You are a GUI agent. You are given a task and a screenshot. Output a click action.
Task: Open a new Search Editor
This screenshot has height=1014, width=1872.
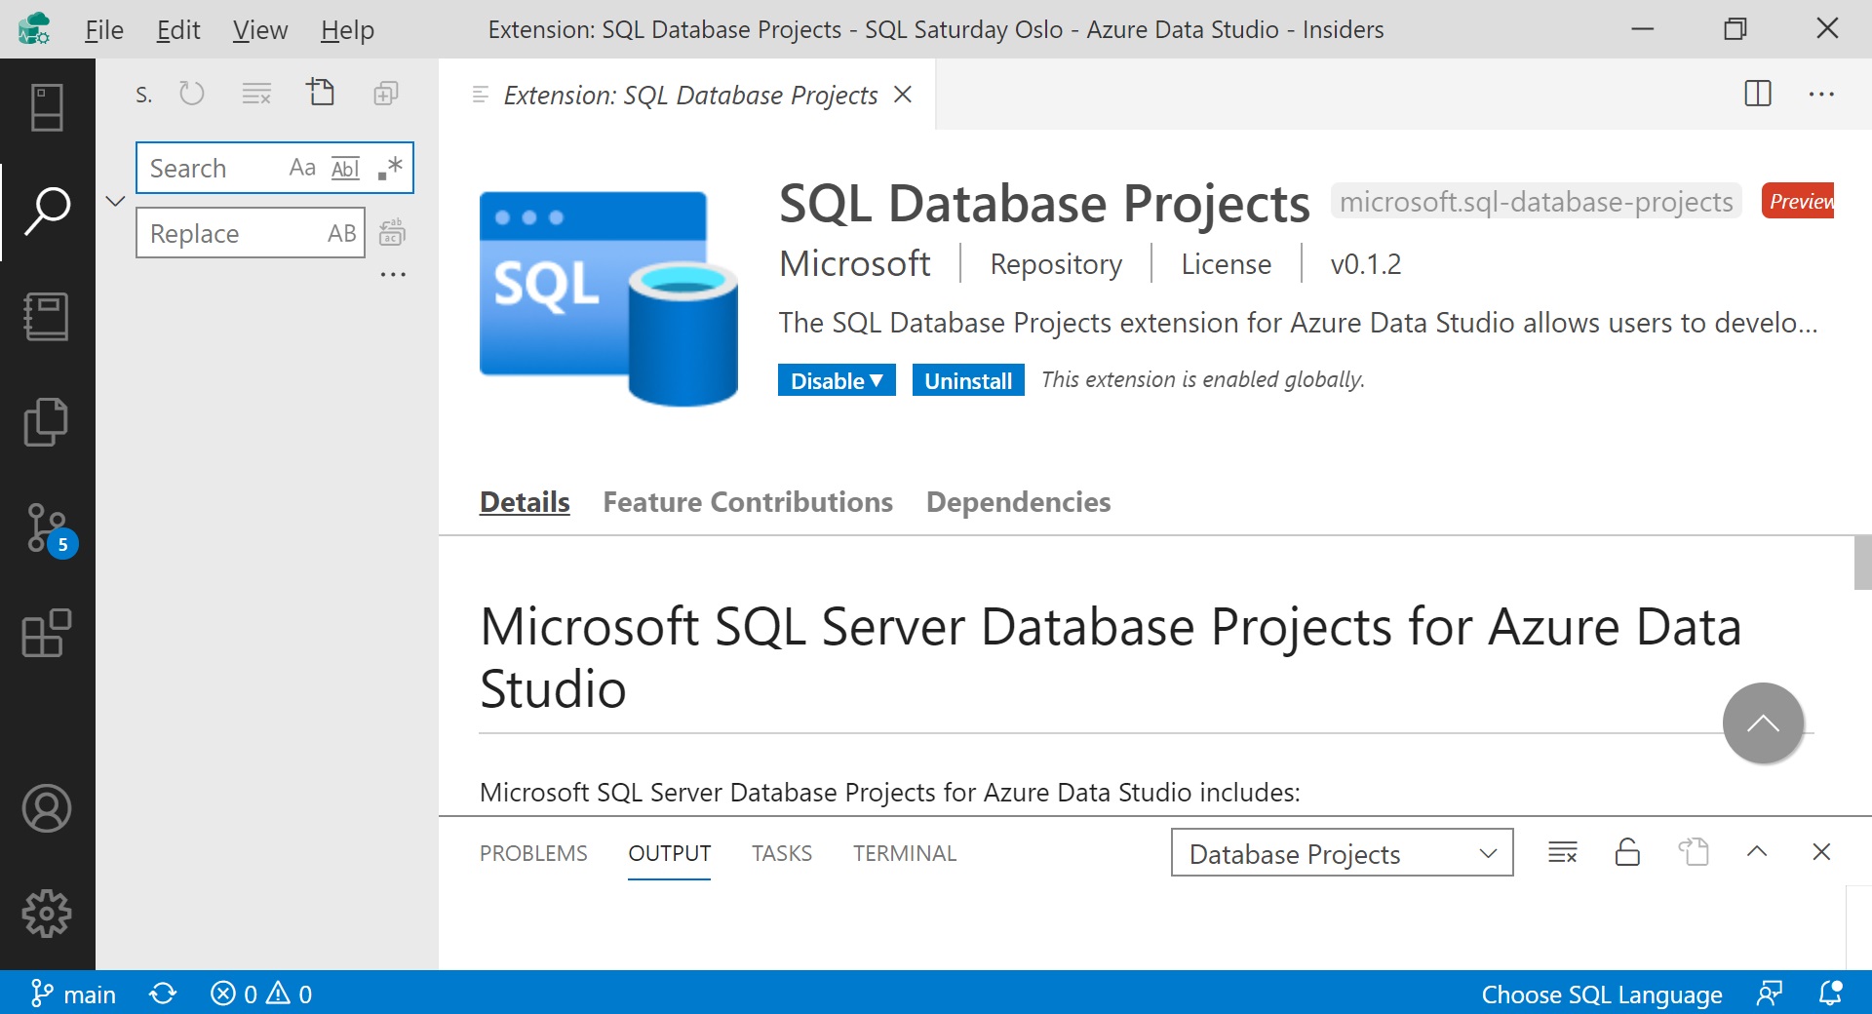[x=321, y=93]
